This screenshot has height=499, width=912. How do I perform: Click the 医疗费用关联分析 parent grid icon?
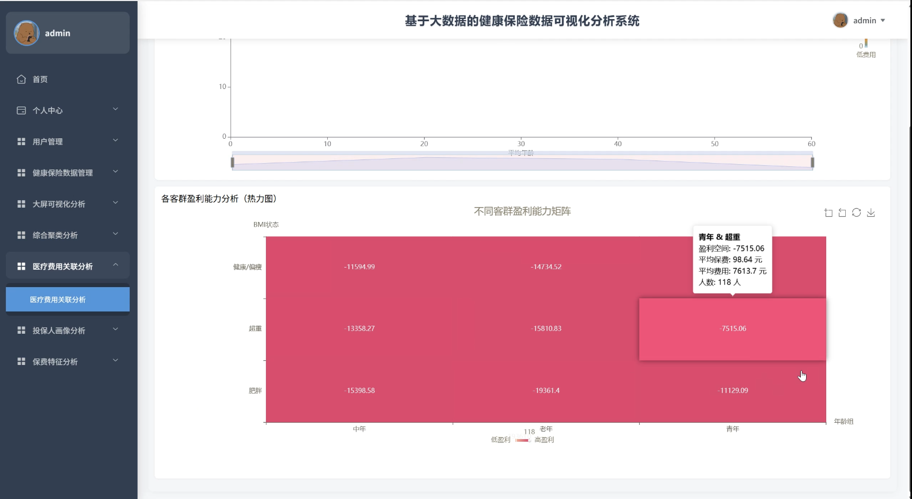point(21,266)
